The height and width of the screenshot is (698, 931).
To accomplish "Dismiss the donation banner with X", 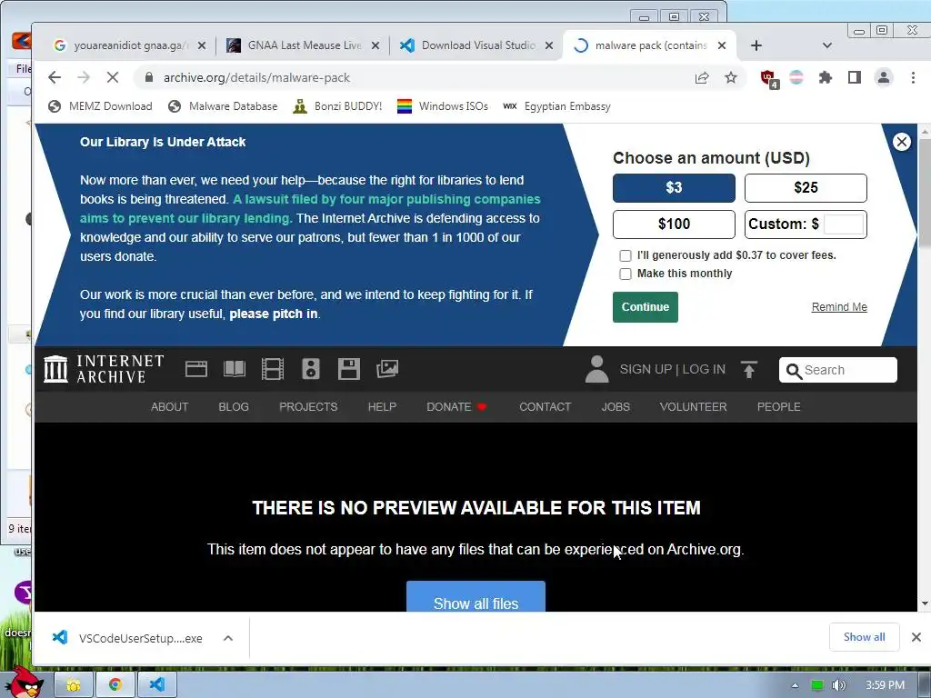I will pos(901,142).
